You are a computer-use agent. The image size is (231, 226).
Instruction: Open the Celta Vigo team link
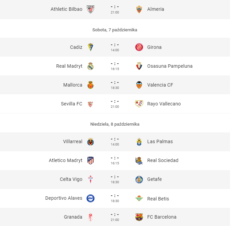(71, 179)
